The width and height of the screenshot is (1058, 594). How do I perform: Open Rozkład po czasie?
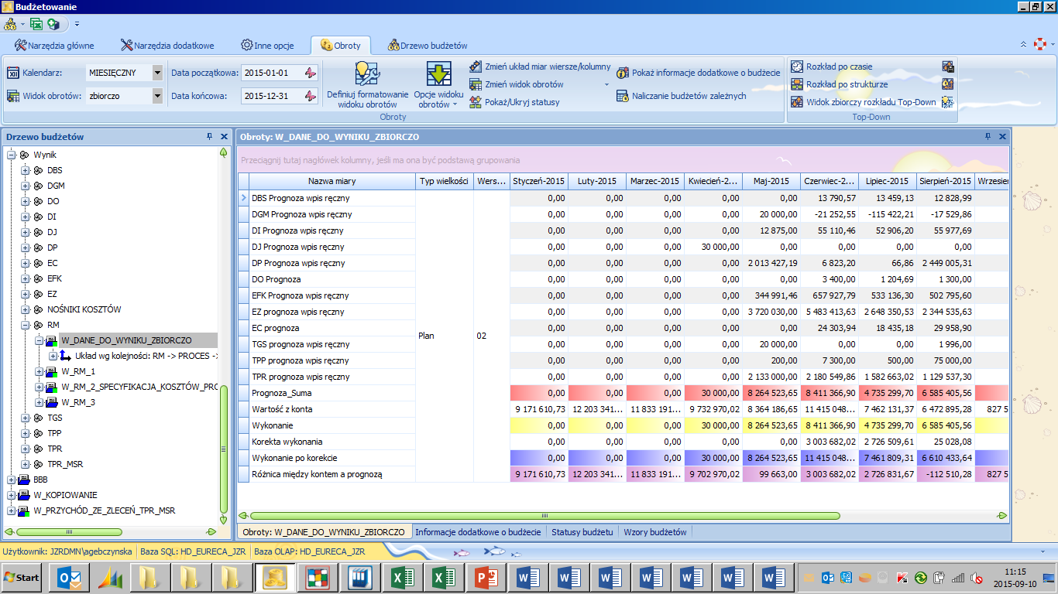[831, 67]
